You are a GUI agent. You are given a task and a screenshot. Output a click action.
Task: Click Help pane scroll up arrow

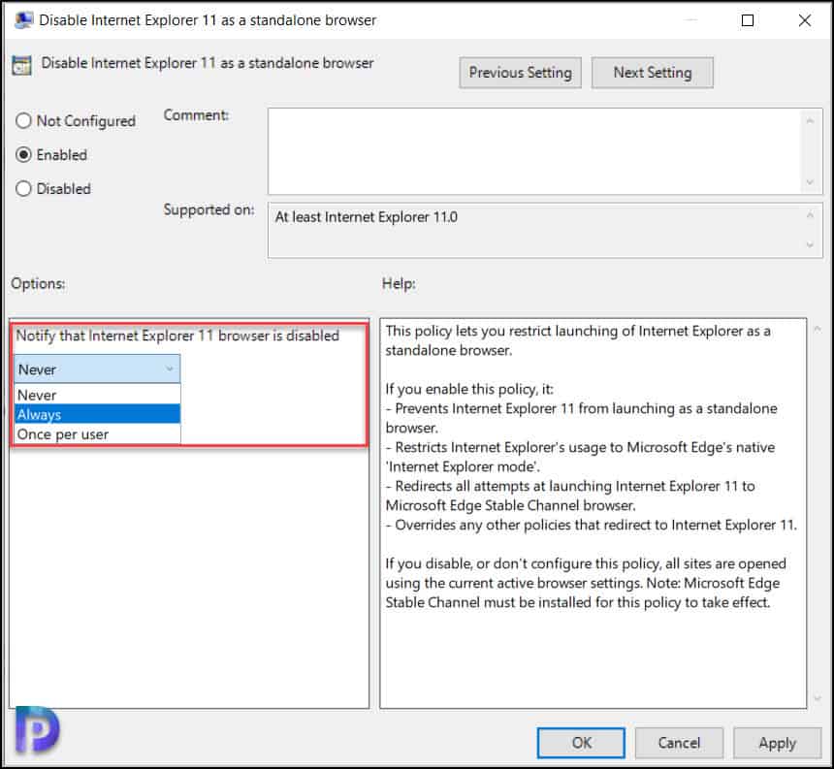coord(818,329)
